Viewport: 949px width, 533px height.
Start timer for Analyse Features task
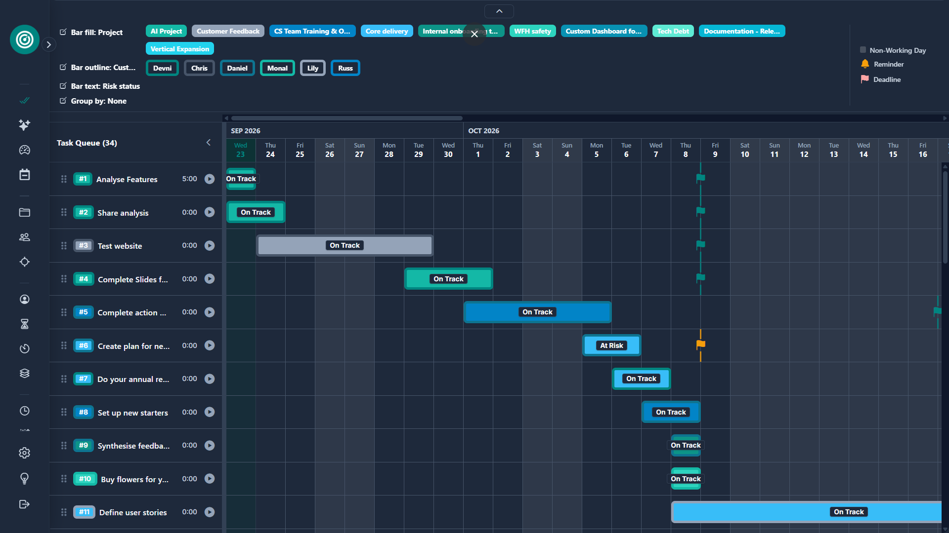pos(210,179)
